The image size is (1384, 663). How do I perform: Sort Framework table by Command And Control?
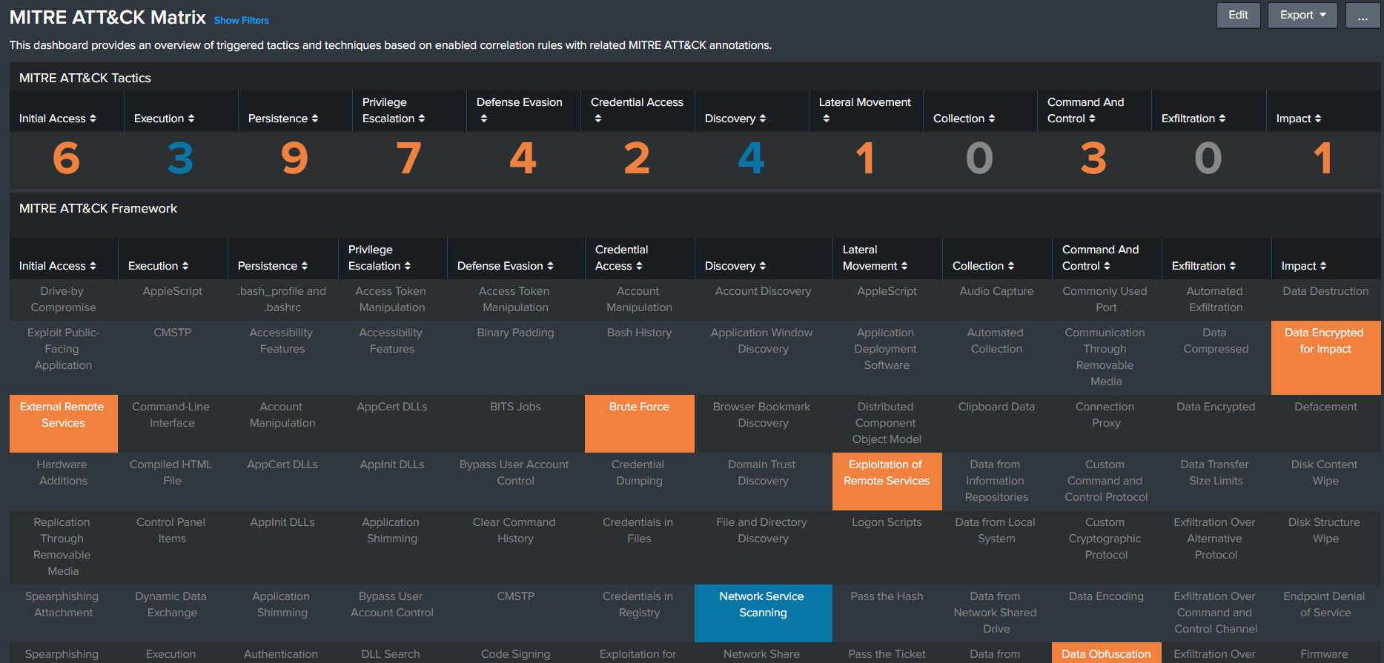click(1101, 258)
